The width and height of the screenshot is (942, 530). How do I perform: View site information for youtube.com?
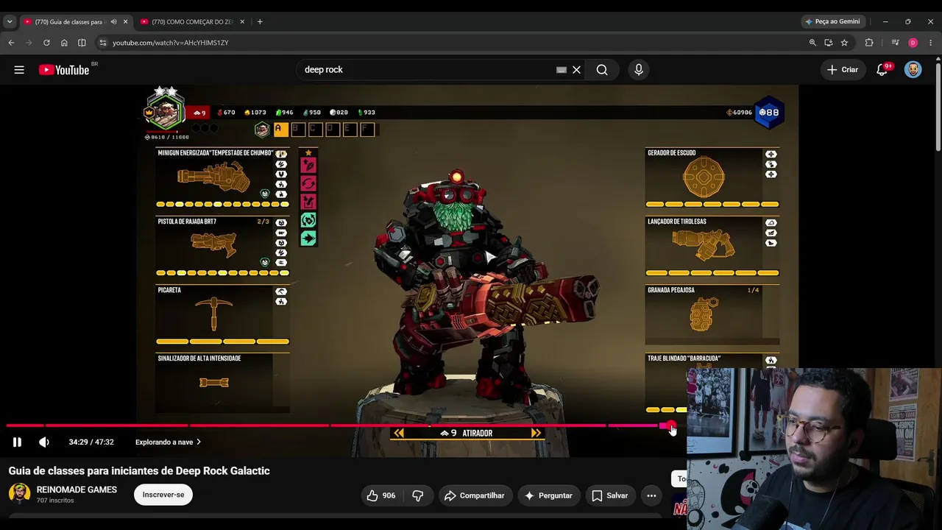pyautogui.click(x=103, y=43)
